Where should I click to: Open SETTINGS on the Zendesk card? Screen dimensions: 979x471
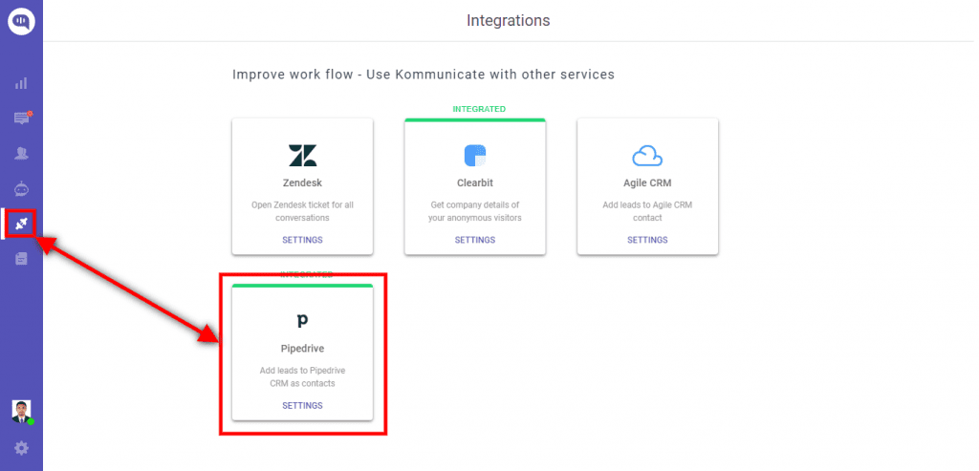coord(302,240)
